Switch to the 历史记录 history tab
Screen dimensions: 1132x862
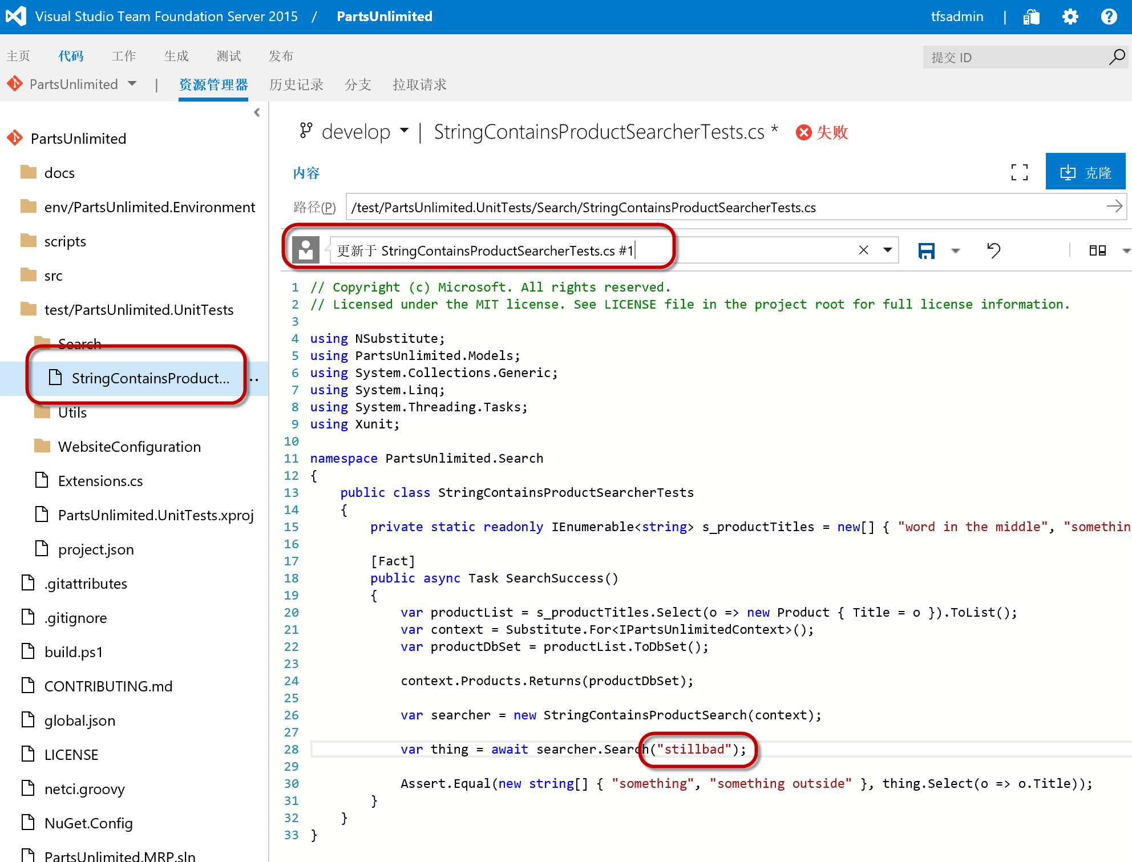point(296,84)
